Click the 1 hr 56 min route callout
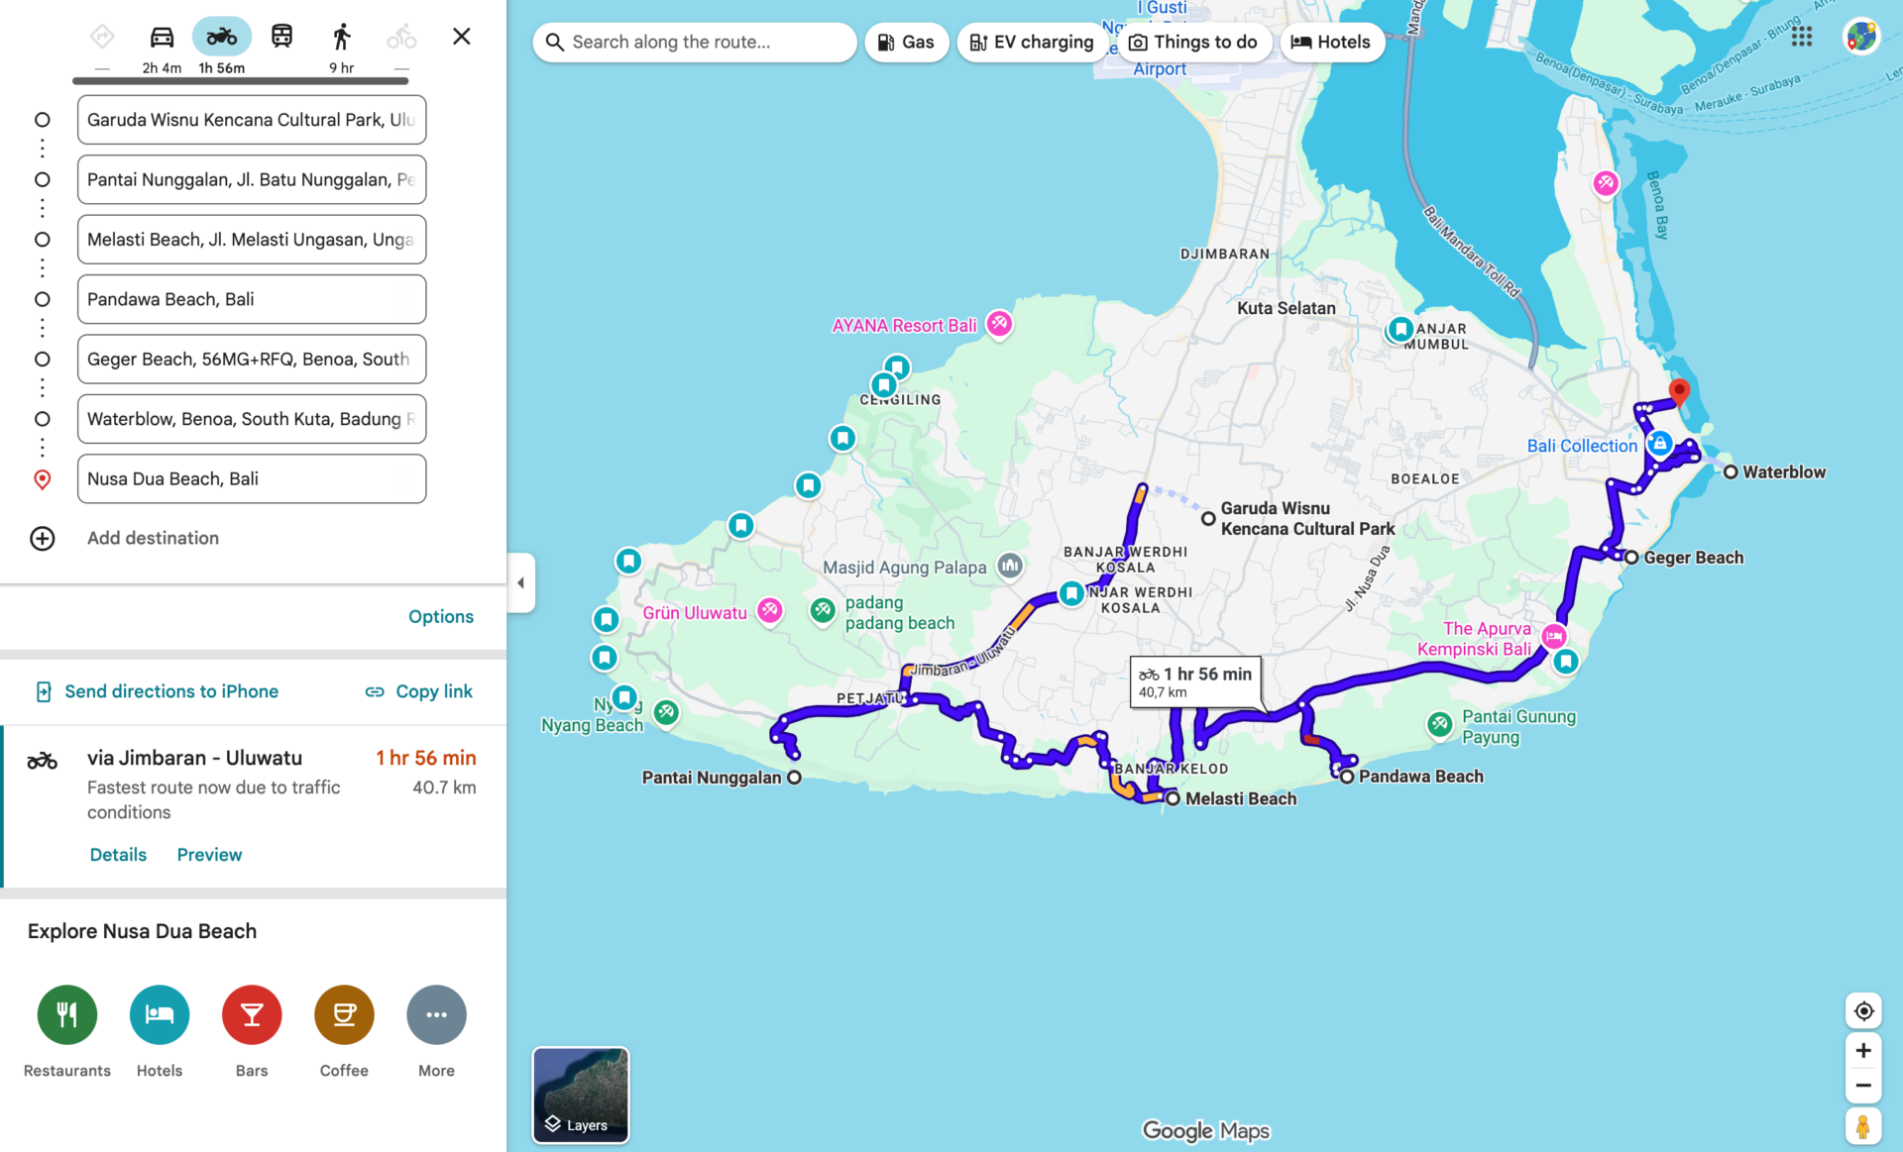 point(1195,681)
